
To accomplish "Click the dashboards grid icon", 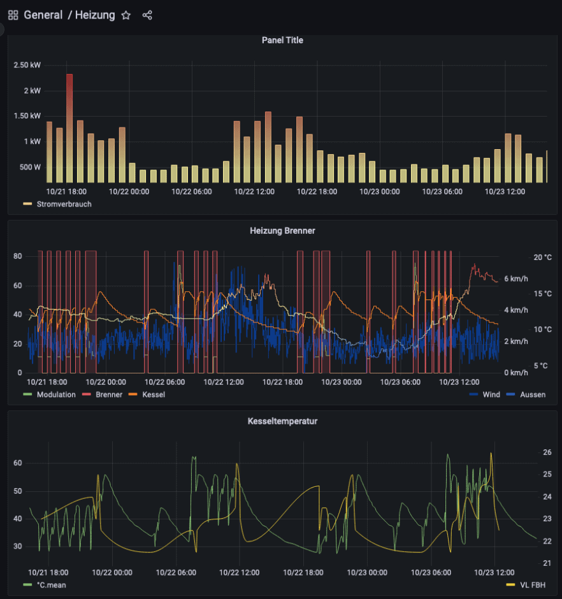I will click(13, 15).
